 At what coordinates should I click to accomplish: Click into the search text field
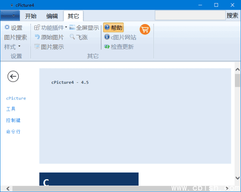190,15
